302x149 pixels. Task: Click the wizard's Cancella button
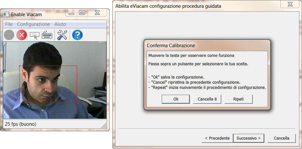tap(282, 138)
